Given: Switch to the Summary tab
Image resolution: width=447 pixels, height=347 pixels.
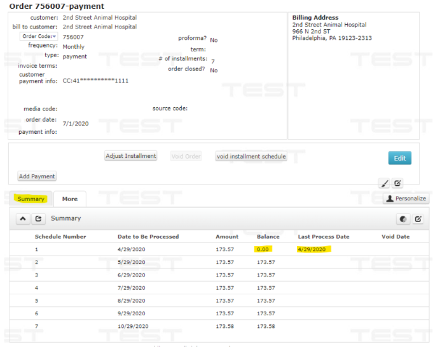Looking at the screenshot, I should click(31, 199).
